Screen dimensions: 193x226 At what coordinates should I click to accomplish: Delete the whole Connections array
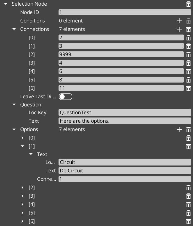189,29
